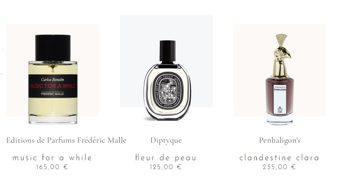Click the 165,00 € price
The height and width of the screenshot is (189, 340).
pos(52,167)
